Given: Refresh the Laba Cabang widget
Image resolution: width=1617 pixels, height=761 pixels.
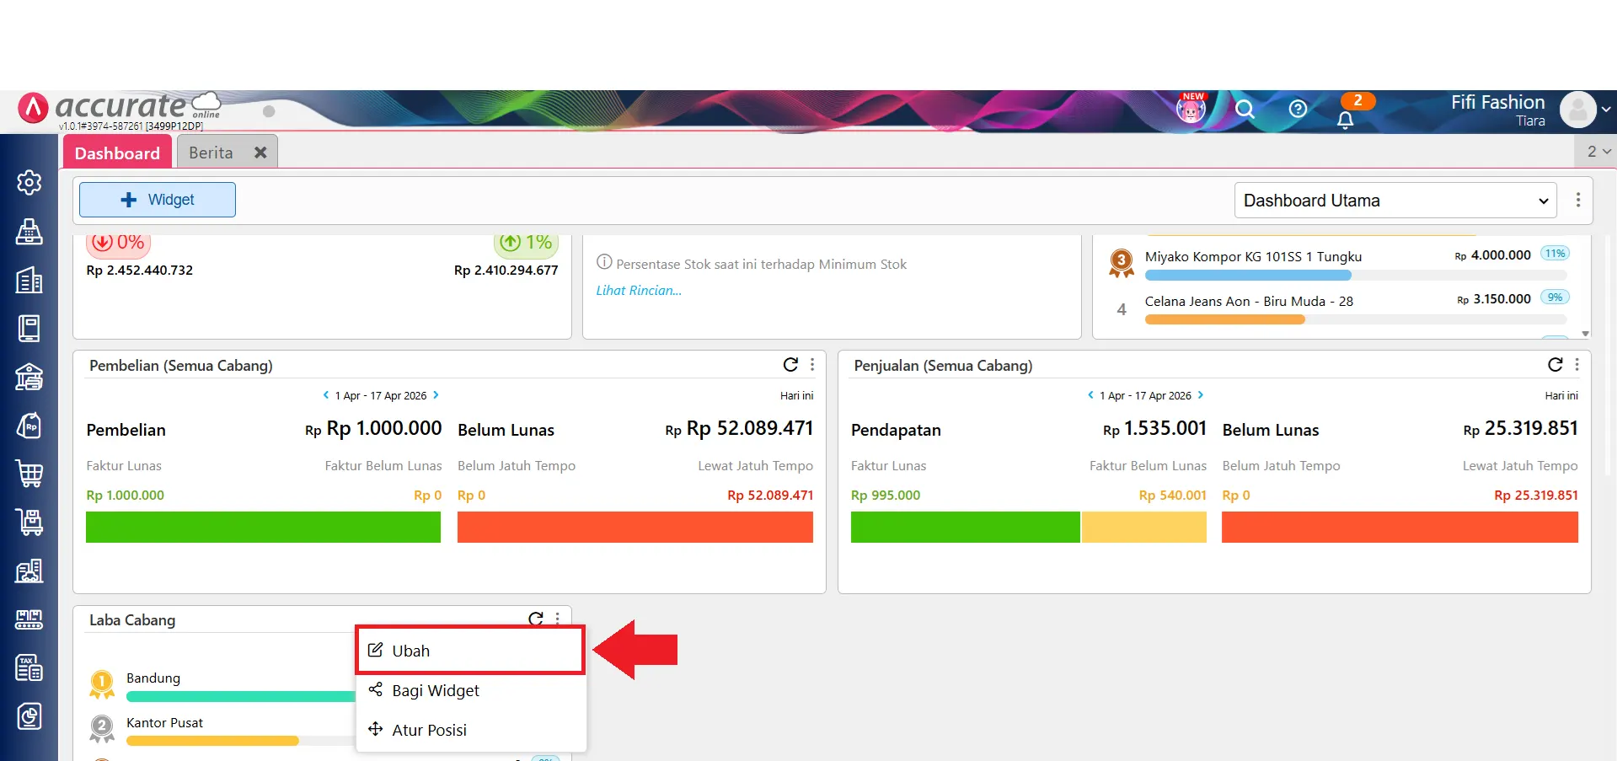Looking at the screenshot, I should (x=536, y=619).
